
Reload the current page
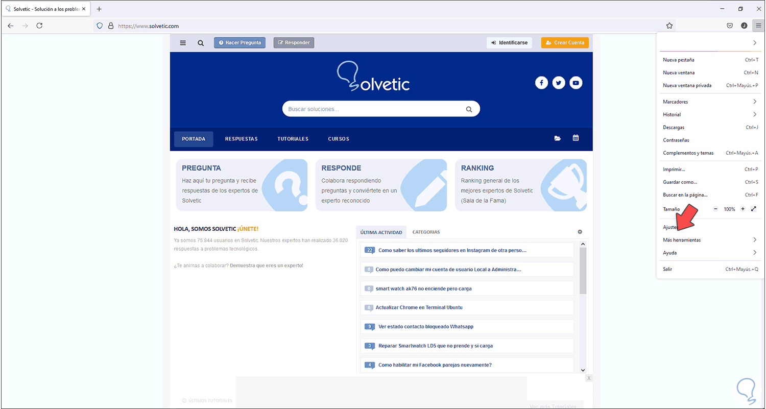[x=39, y=26]
